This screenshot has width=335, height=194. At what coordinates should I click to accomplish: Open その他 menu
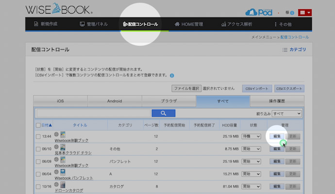coord(283,24)
